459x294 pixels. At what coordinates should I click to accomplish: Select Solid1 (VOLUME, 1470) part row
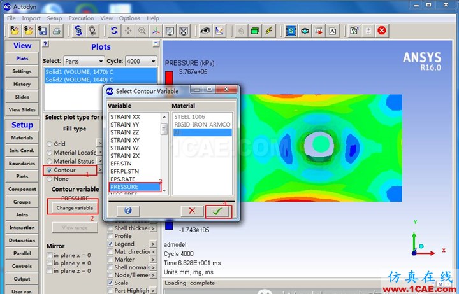click(x=101, y=72)
